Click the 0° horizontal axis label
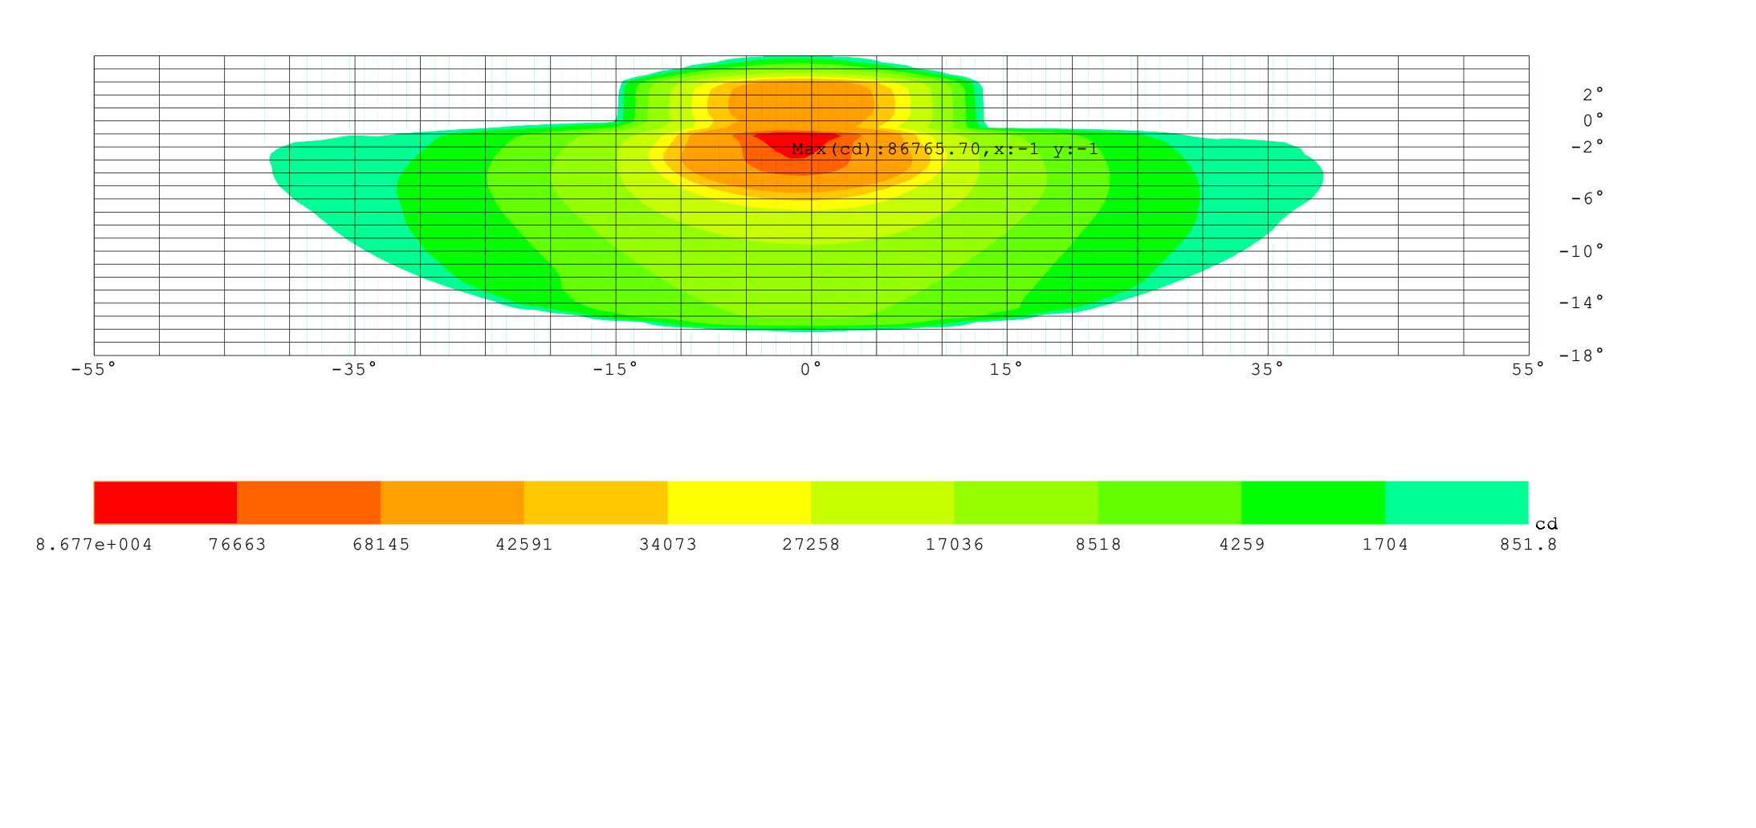 tap(811, 369)
